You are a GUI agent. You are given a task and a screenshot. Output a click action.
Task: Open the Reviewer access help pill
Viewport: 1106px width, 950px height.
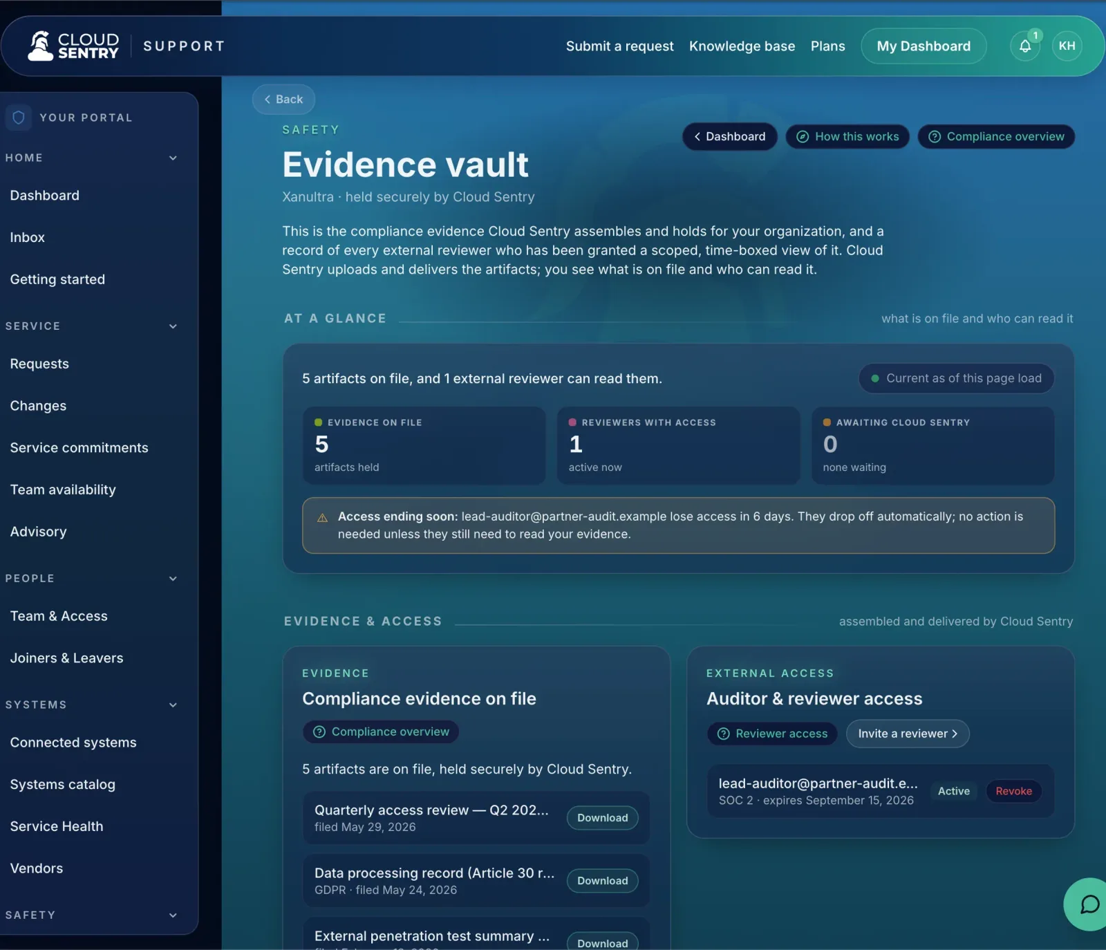pyautogui.click(x=772, y=734)
